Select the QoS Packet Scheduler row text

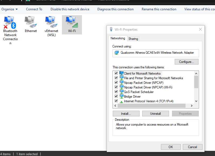click(x=139, y=92)
